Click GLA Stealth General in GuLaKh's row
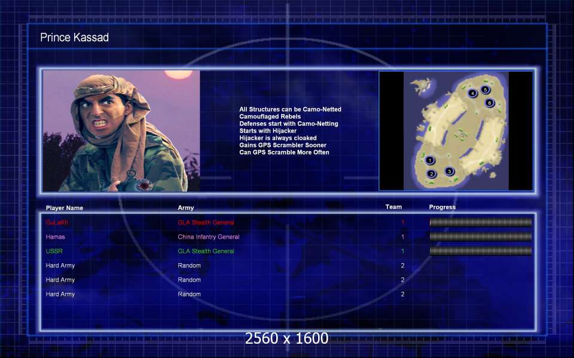The height and width of the screenshot is (358, 574). click(206, 223)
